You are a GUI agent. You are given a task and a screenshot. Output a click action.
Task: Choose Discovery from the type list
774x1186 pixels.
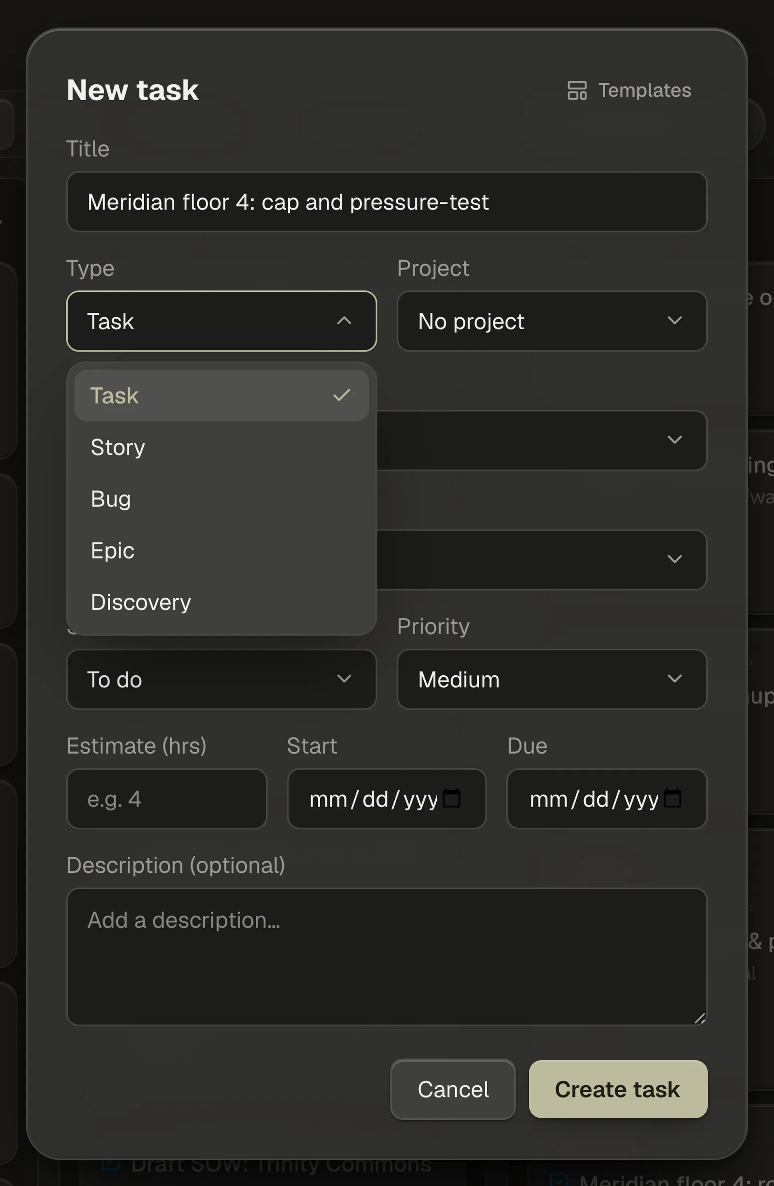coord(221,602)
